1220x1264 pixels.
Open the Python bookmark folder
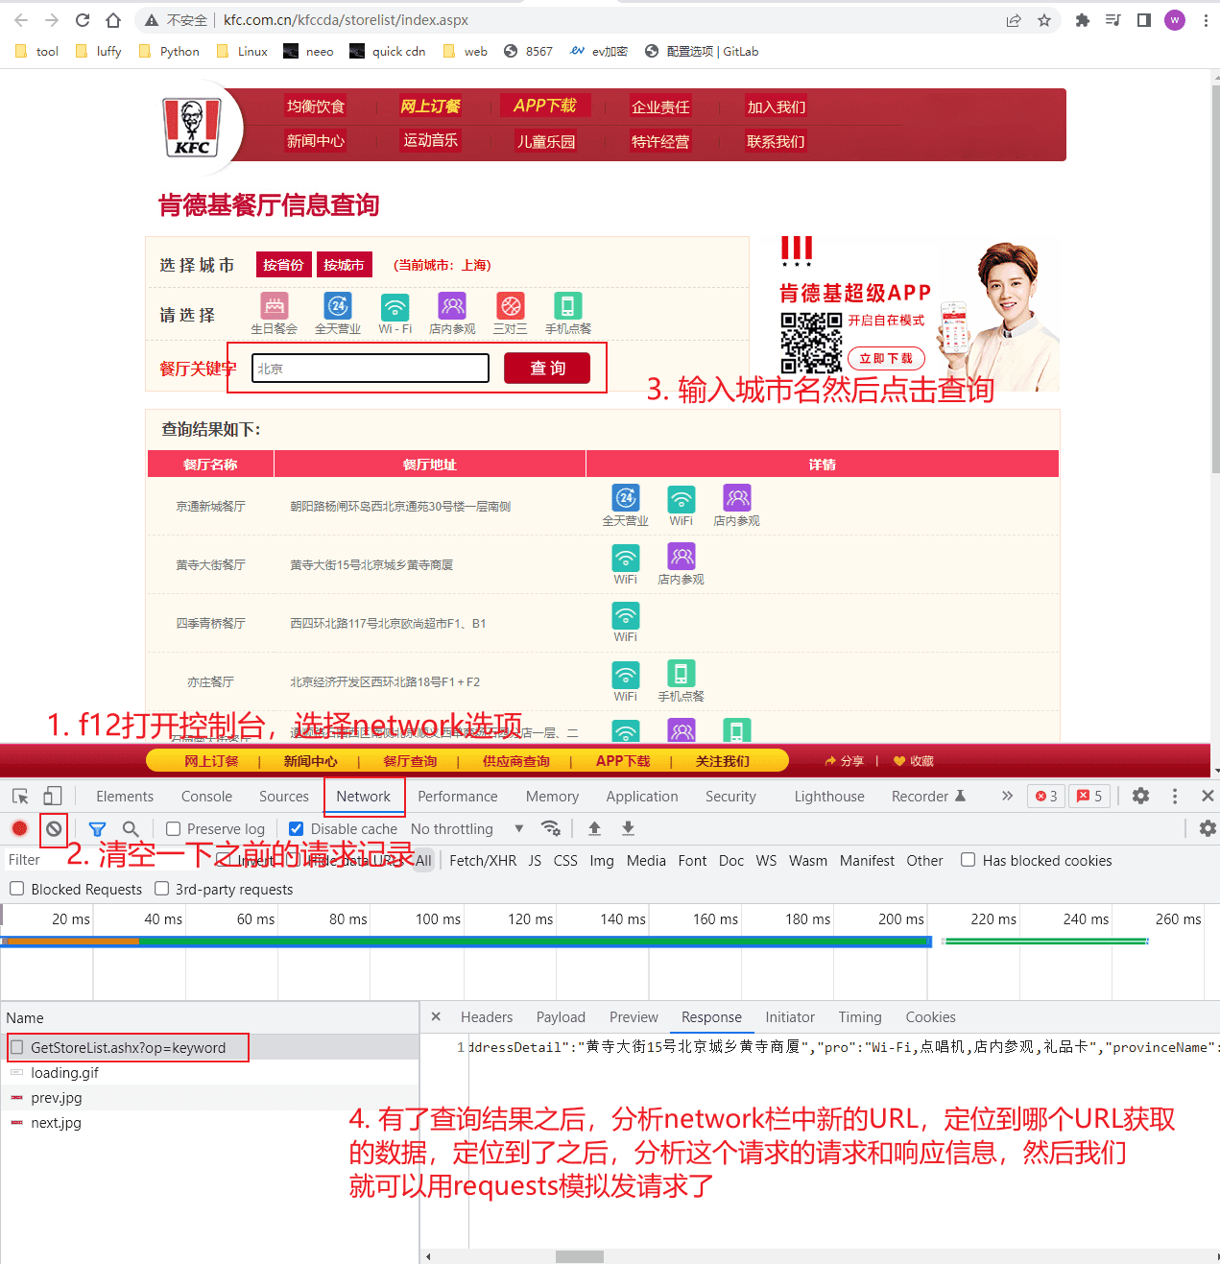170,52
